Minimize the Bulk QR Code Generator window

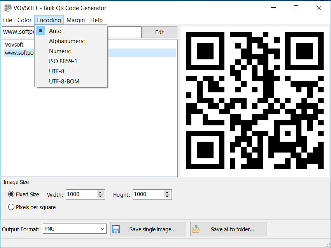(273, 8)
